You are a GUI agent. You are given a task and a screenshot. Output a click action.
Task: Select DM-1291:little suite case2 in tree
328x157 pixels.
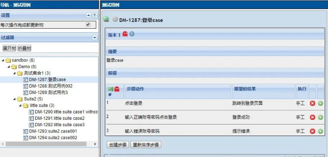[x=59, y=118]
